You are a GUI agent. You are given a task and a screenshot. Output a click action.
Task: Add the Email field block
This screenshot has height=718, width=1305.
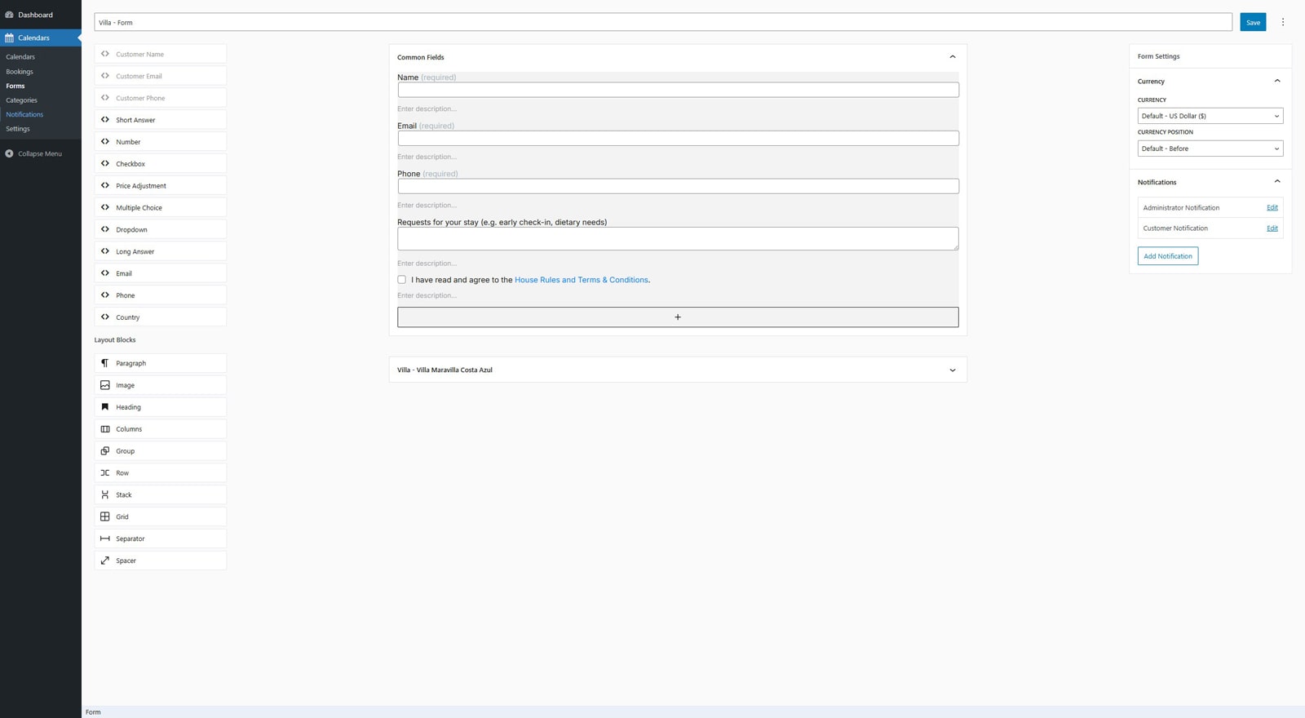coord(160,273)
